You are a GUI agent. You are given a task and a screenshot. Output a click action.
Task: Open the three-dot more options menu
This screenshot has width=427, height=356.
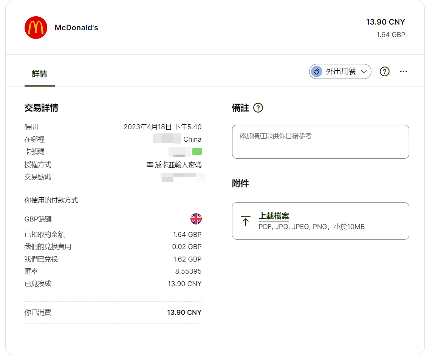click(403, 71)
